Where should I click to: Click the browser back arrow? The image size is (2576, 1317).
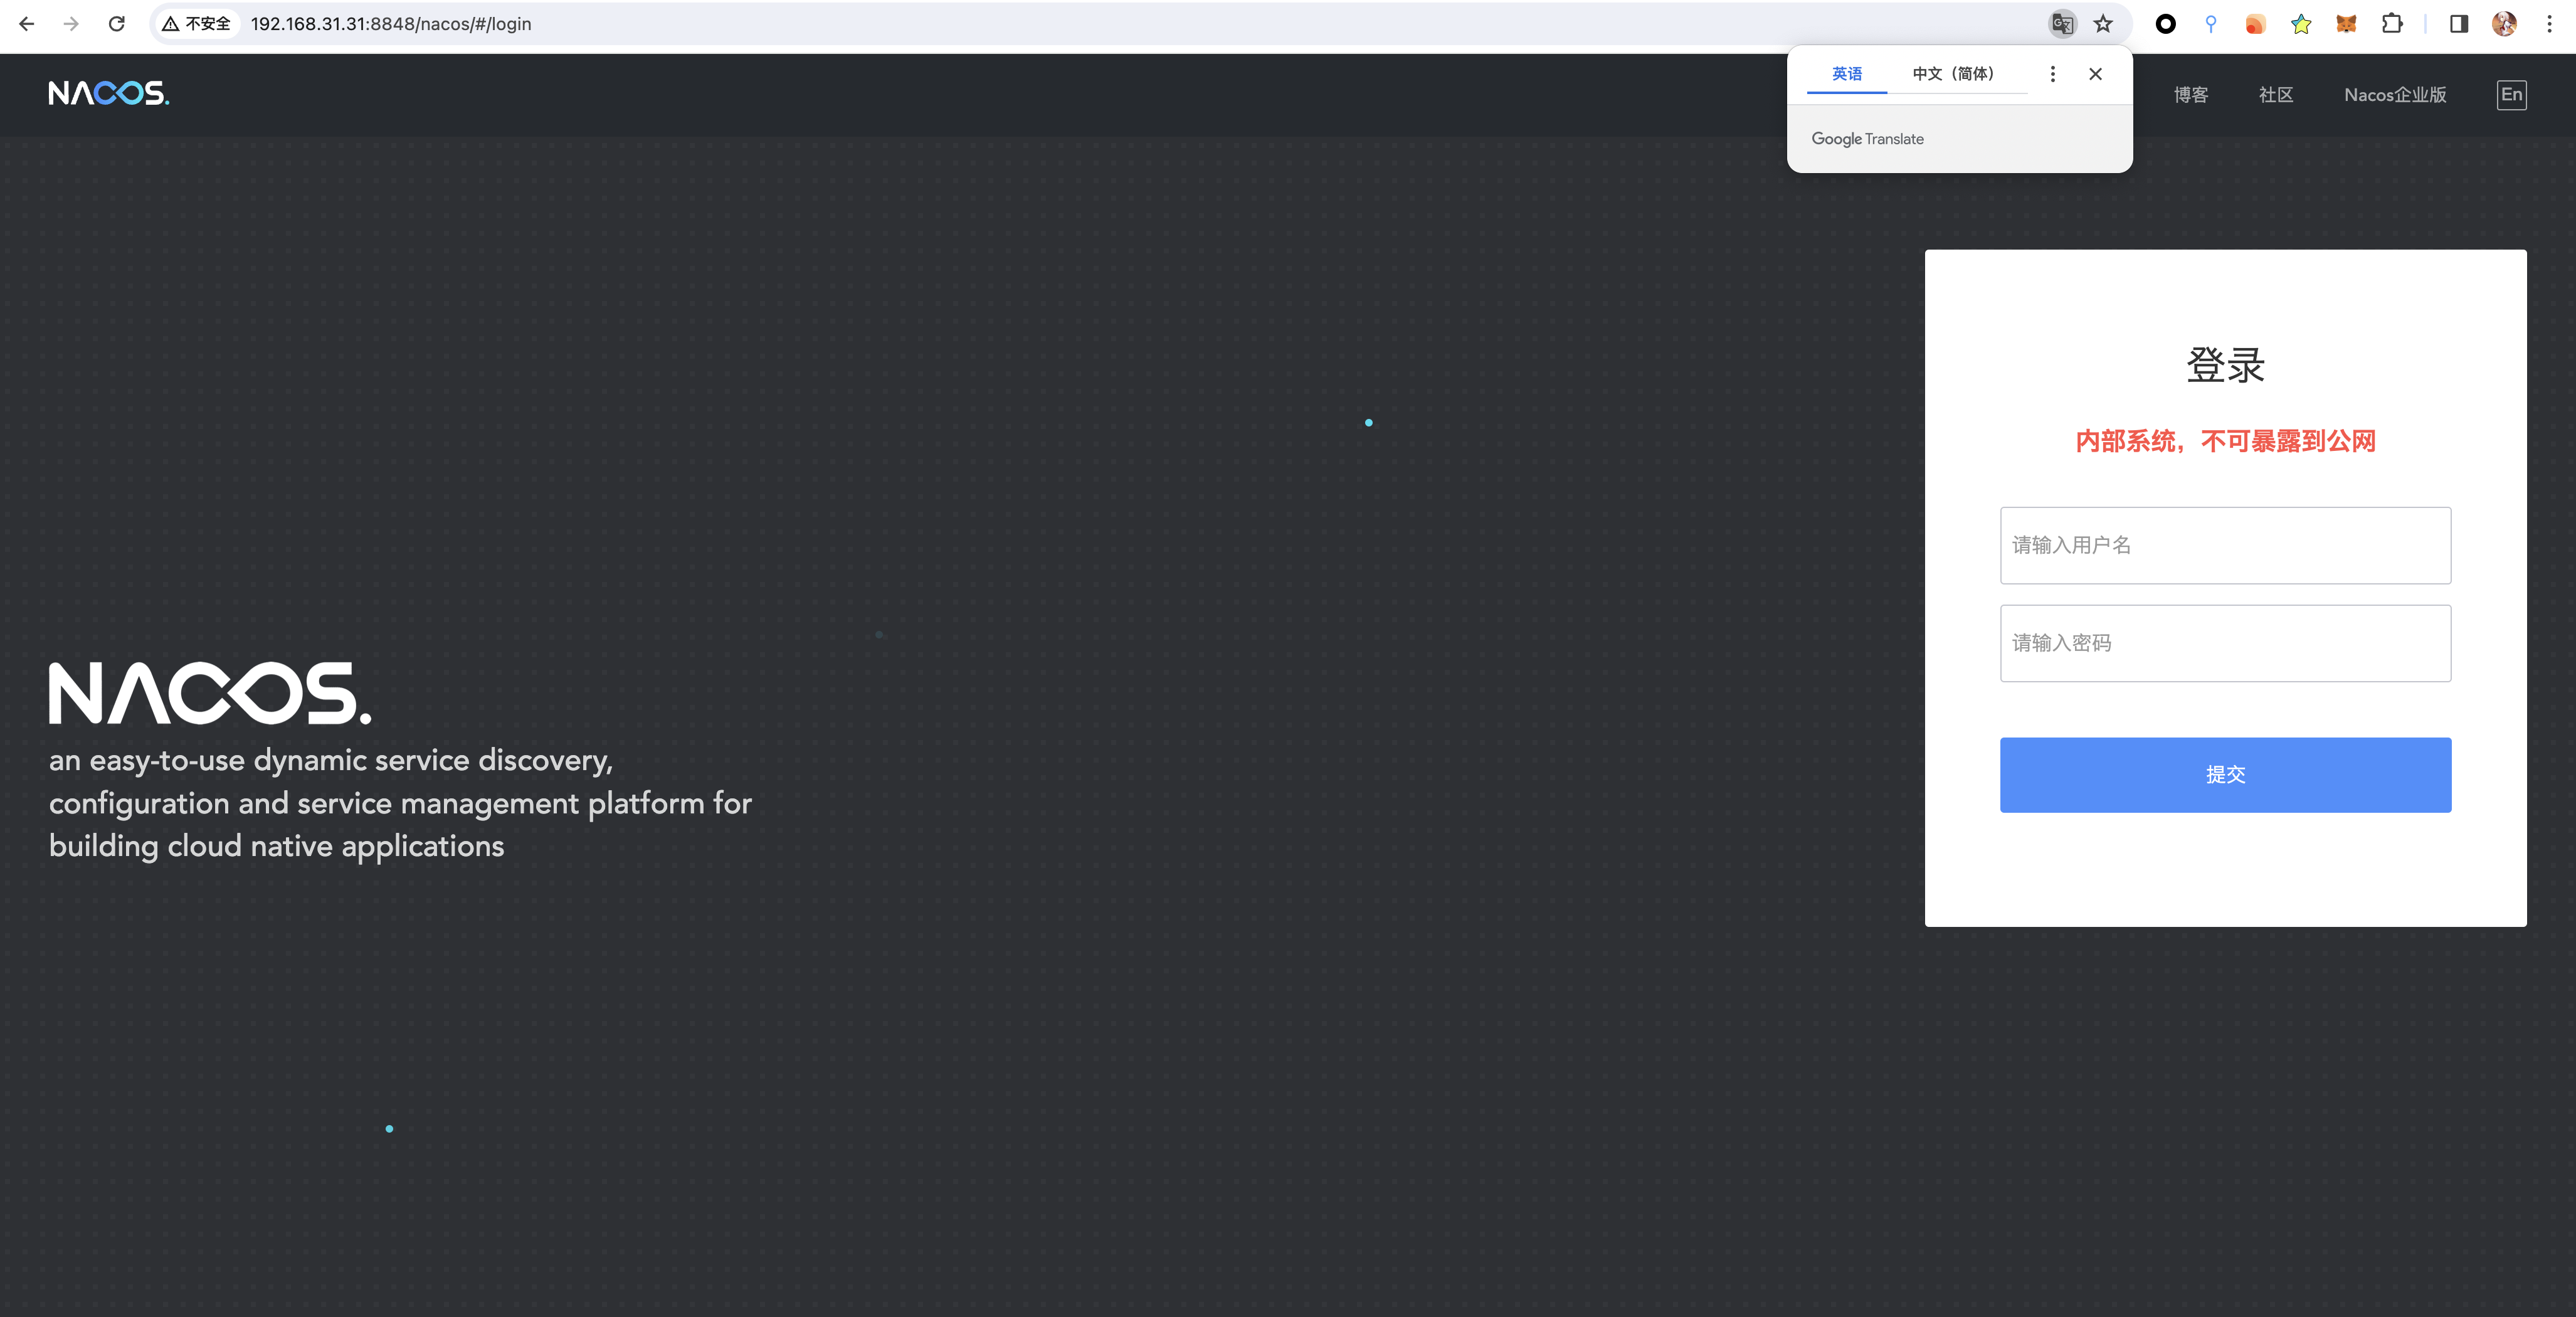coord(27,24)
